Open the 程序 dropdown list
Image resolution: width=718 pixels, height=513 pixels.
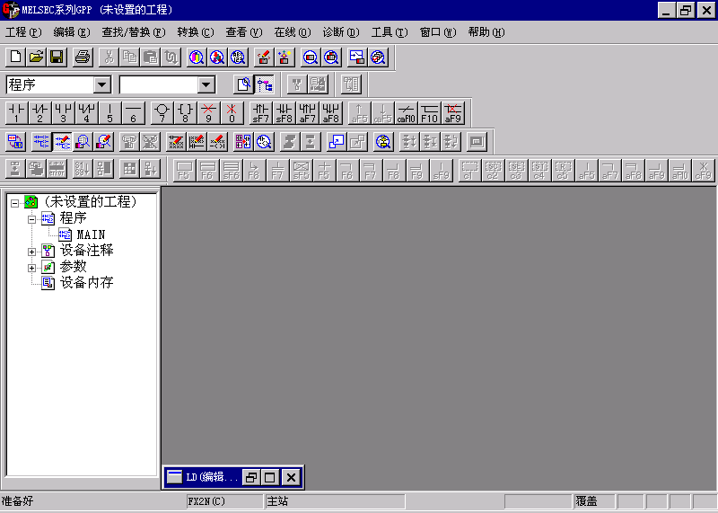[101, 84]
